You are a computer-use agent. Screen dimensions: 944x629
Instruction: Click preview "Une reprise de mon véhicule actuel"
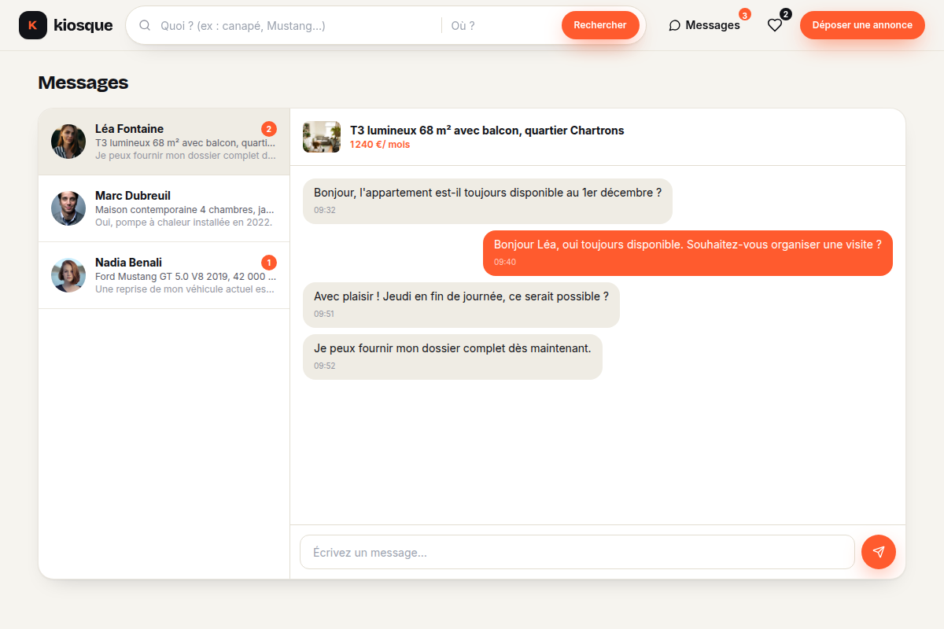click(x=186, y=289)
